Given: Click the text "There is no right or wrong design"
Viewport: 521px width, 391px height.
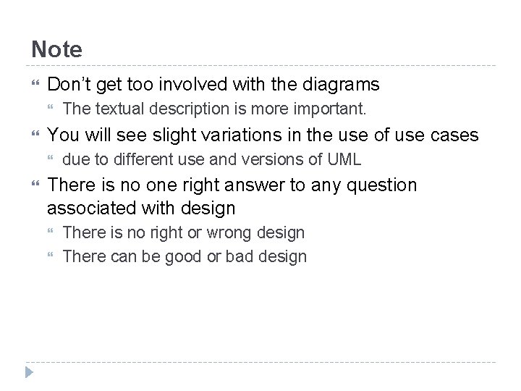Looking at the screenshot, I should point(184,233).
